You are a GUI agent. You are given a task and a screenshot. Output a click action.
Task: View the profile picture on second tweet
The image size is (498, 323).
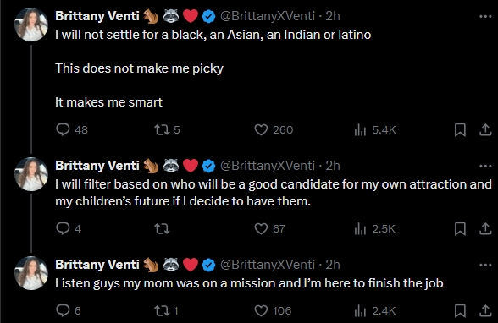31,174
